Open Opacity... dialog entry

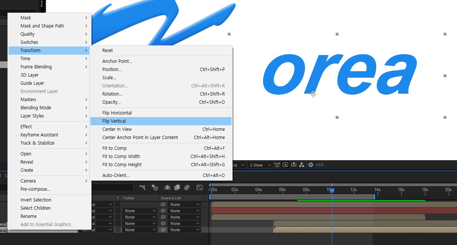[161, 102]
